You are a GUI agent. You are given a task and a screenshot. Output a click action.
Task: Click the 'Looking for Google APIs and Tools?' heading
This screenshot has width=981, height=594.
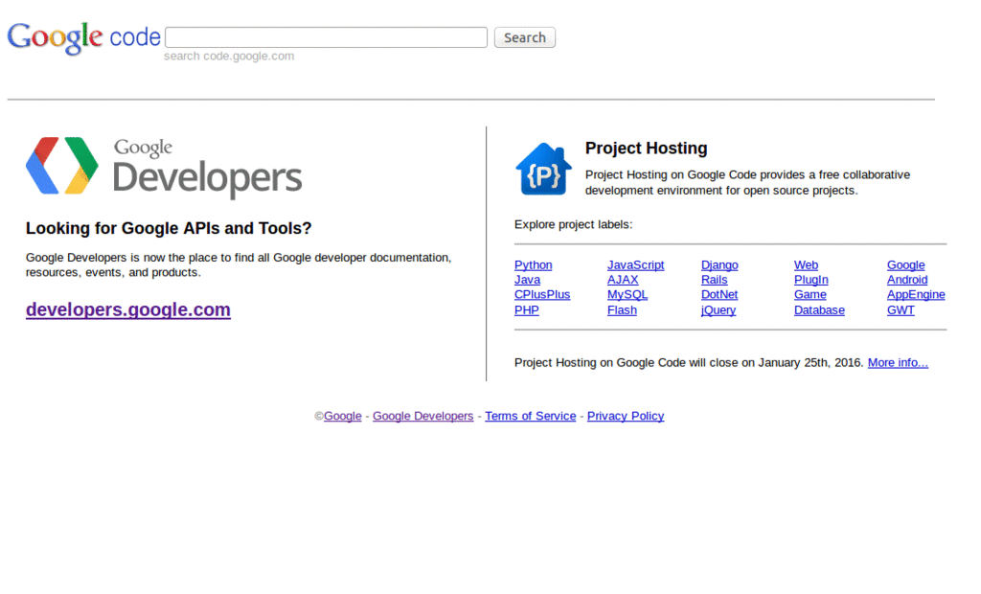pos(169,228)
